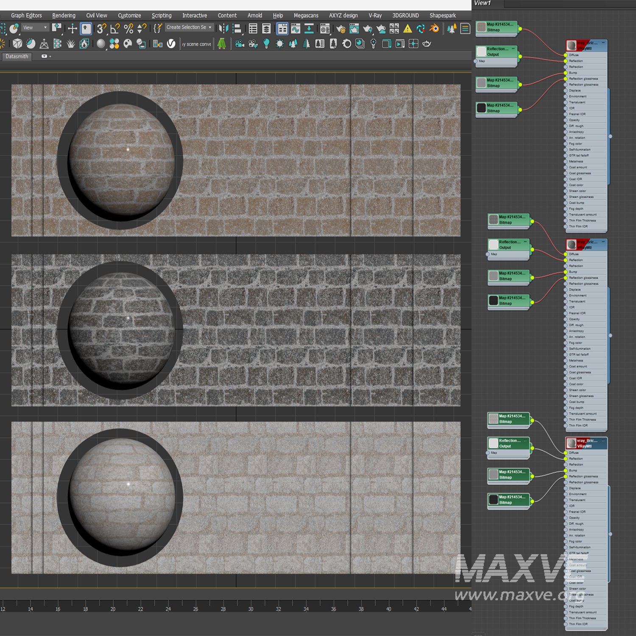Click the Refraction slot on top VRayMtl node
The image size is (636, 636).
click(576, 67)
